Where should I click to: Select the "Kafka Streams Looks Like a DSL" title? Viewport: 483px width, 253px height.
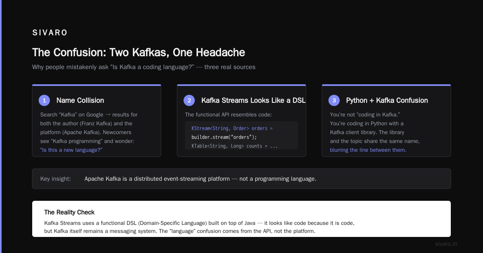(x=253, y=100)
